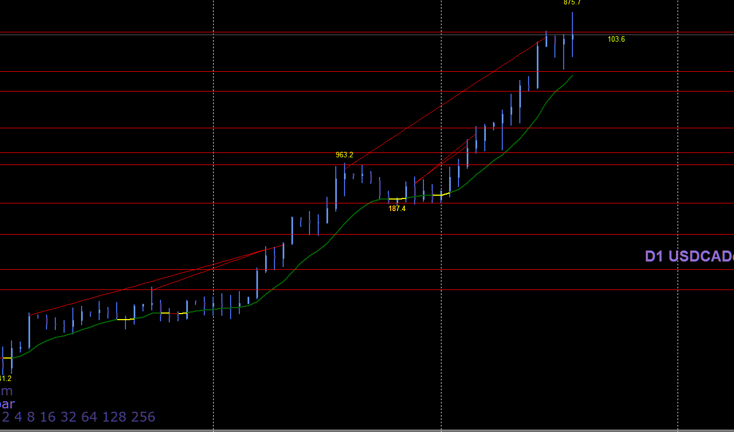Select the right end of green moving average
734x432 pixels.
tap(571, 76)
